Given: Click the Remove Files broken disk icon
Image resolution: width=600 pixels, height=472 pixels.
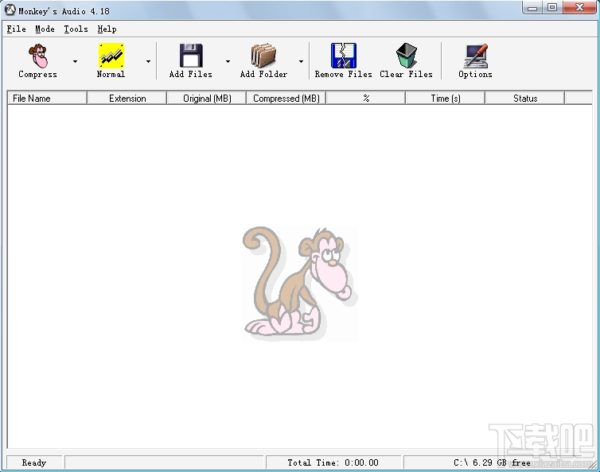Looking at the screenshot, I should pos(343,56).
